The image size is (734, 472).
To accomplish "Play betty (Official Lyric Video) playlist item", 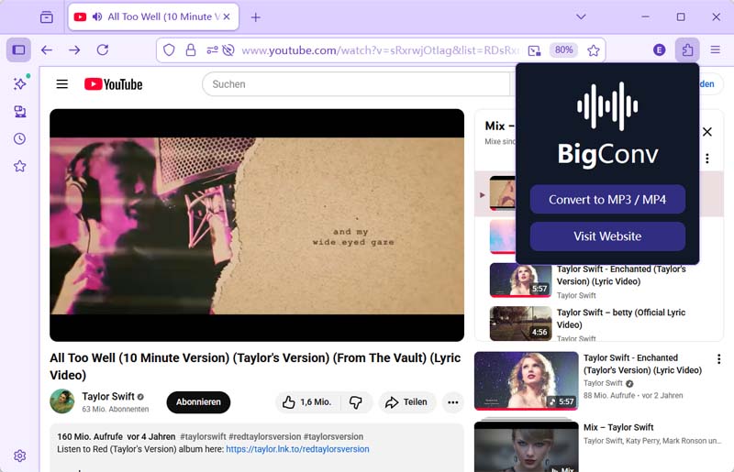I will (599, 324).
